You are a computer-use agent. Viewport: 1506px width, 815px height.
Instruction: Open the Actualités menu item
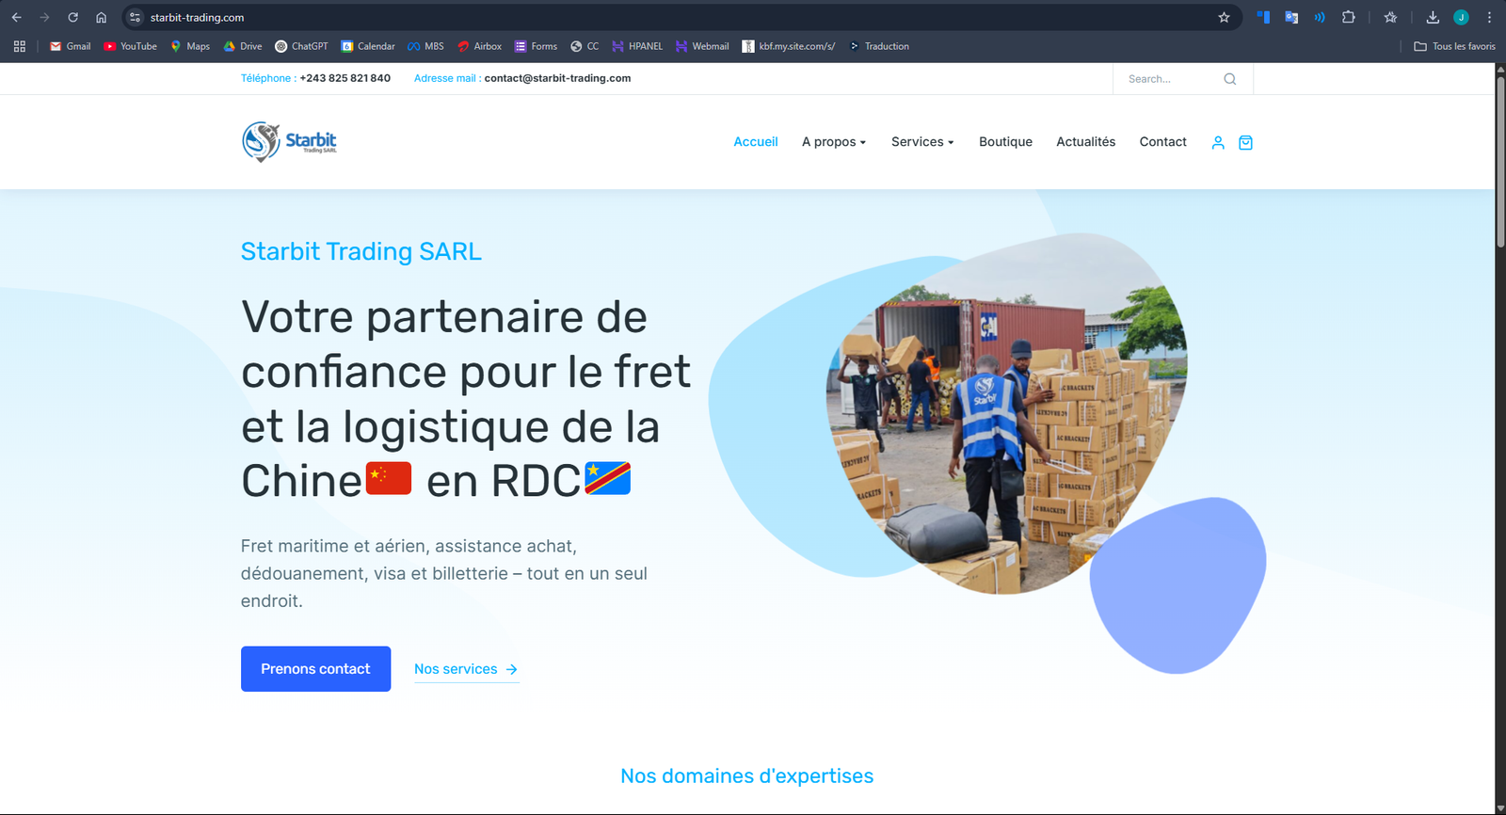(x=1085, y=142)
